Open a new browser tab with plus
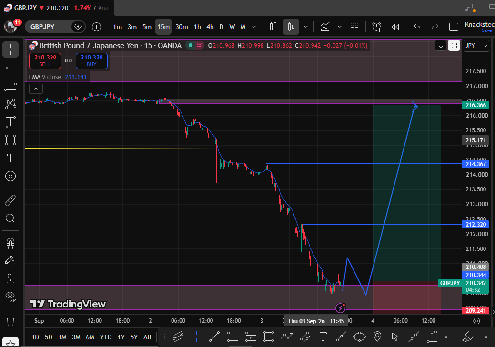Screen dimensions: 495x347 (122, 8)
